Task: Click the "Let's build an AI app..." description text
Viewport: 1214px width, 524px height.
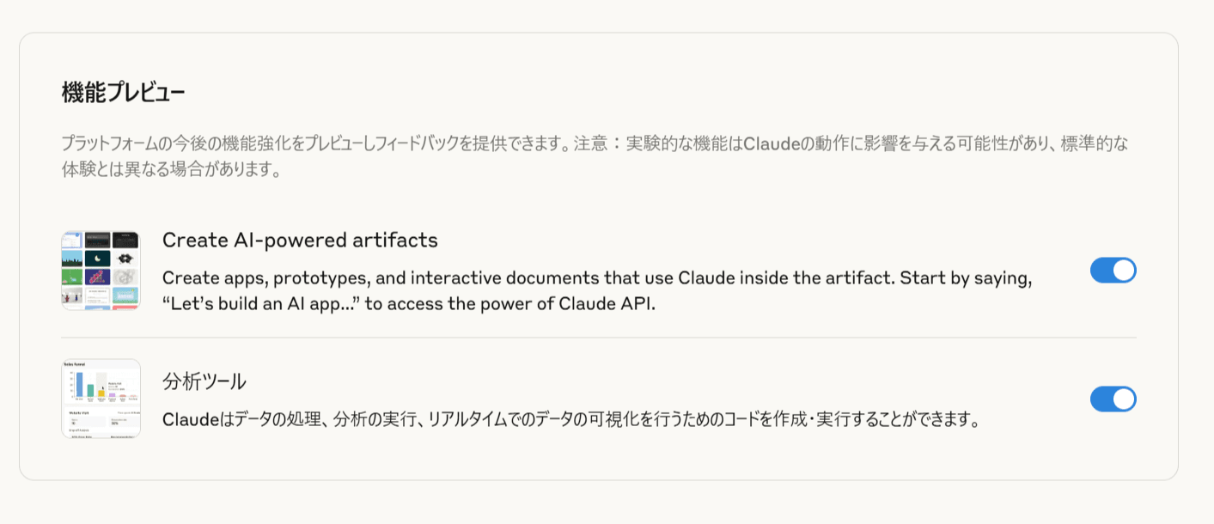Action: tap(409, 304)
